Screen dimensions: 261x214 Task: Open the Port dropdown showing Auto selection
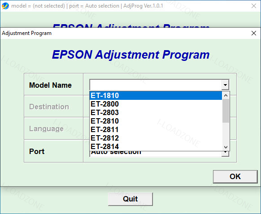click(x=226, y=154)
